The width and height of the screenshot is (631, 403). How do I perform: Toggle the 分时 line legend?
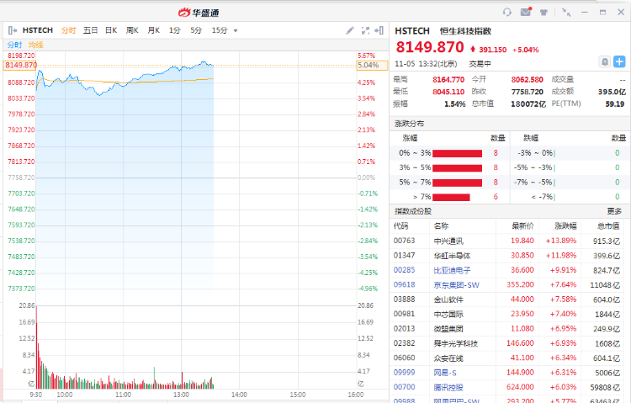tap(14, 45)
